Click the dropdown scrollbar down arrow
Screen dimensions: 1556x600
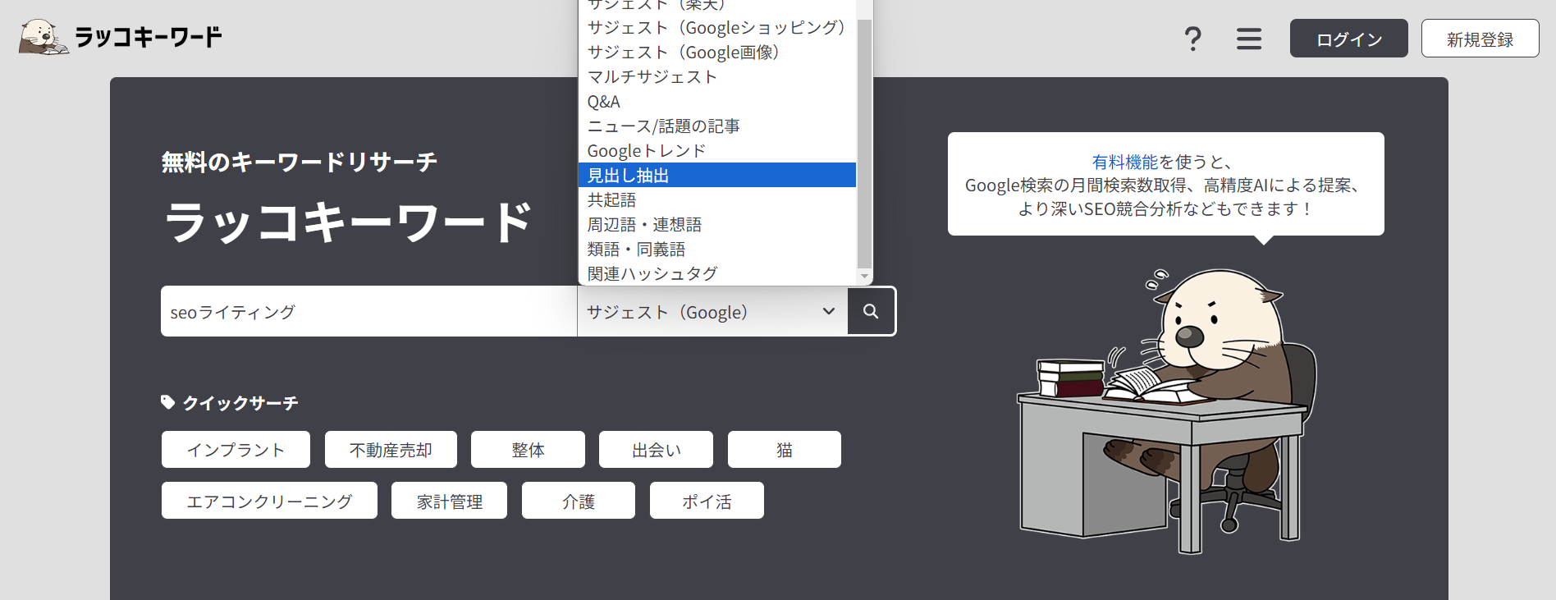tap(864, 277)
